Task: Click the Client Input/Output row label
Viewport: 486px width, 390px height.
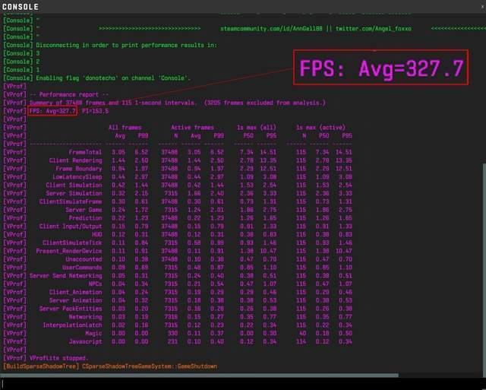Action: [71, 227]
